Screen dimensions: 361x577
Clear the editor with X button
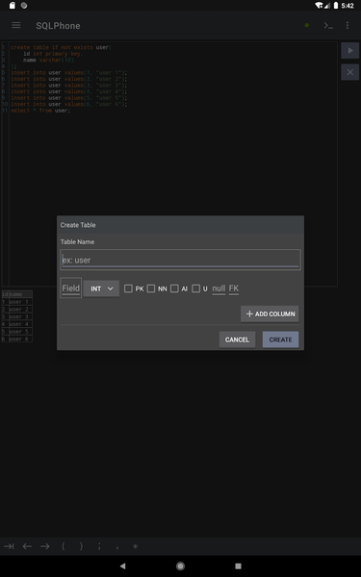[x=350, y=72]
